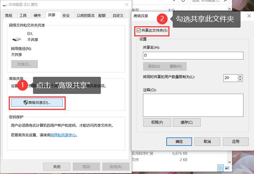Click 关闭 in the properties dialog

coord(57,167)
